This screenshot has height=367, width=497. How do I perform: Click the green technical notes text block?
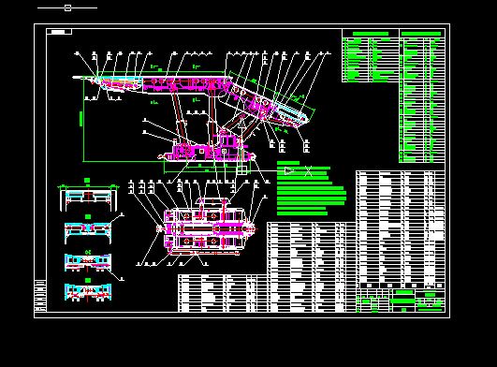pos(312,188)
